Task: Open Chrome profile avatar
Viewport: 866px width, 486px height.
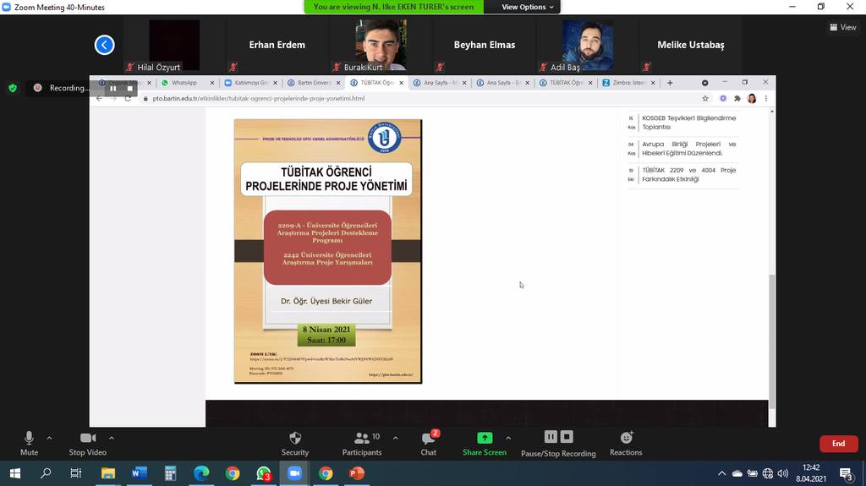Action: [x=752, y=98]
